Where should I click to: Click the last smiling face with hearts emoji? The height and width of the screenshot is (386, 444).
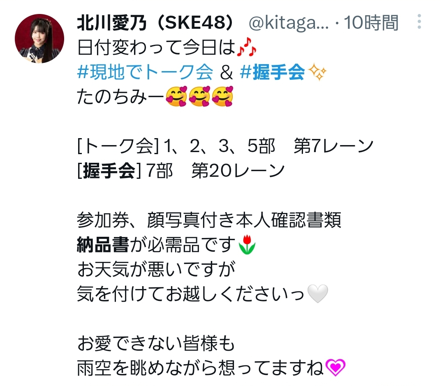[222, 97]
